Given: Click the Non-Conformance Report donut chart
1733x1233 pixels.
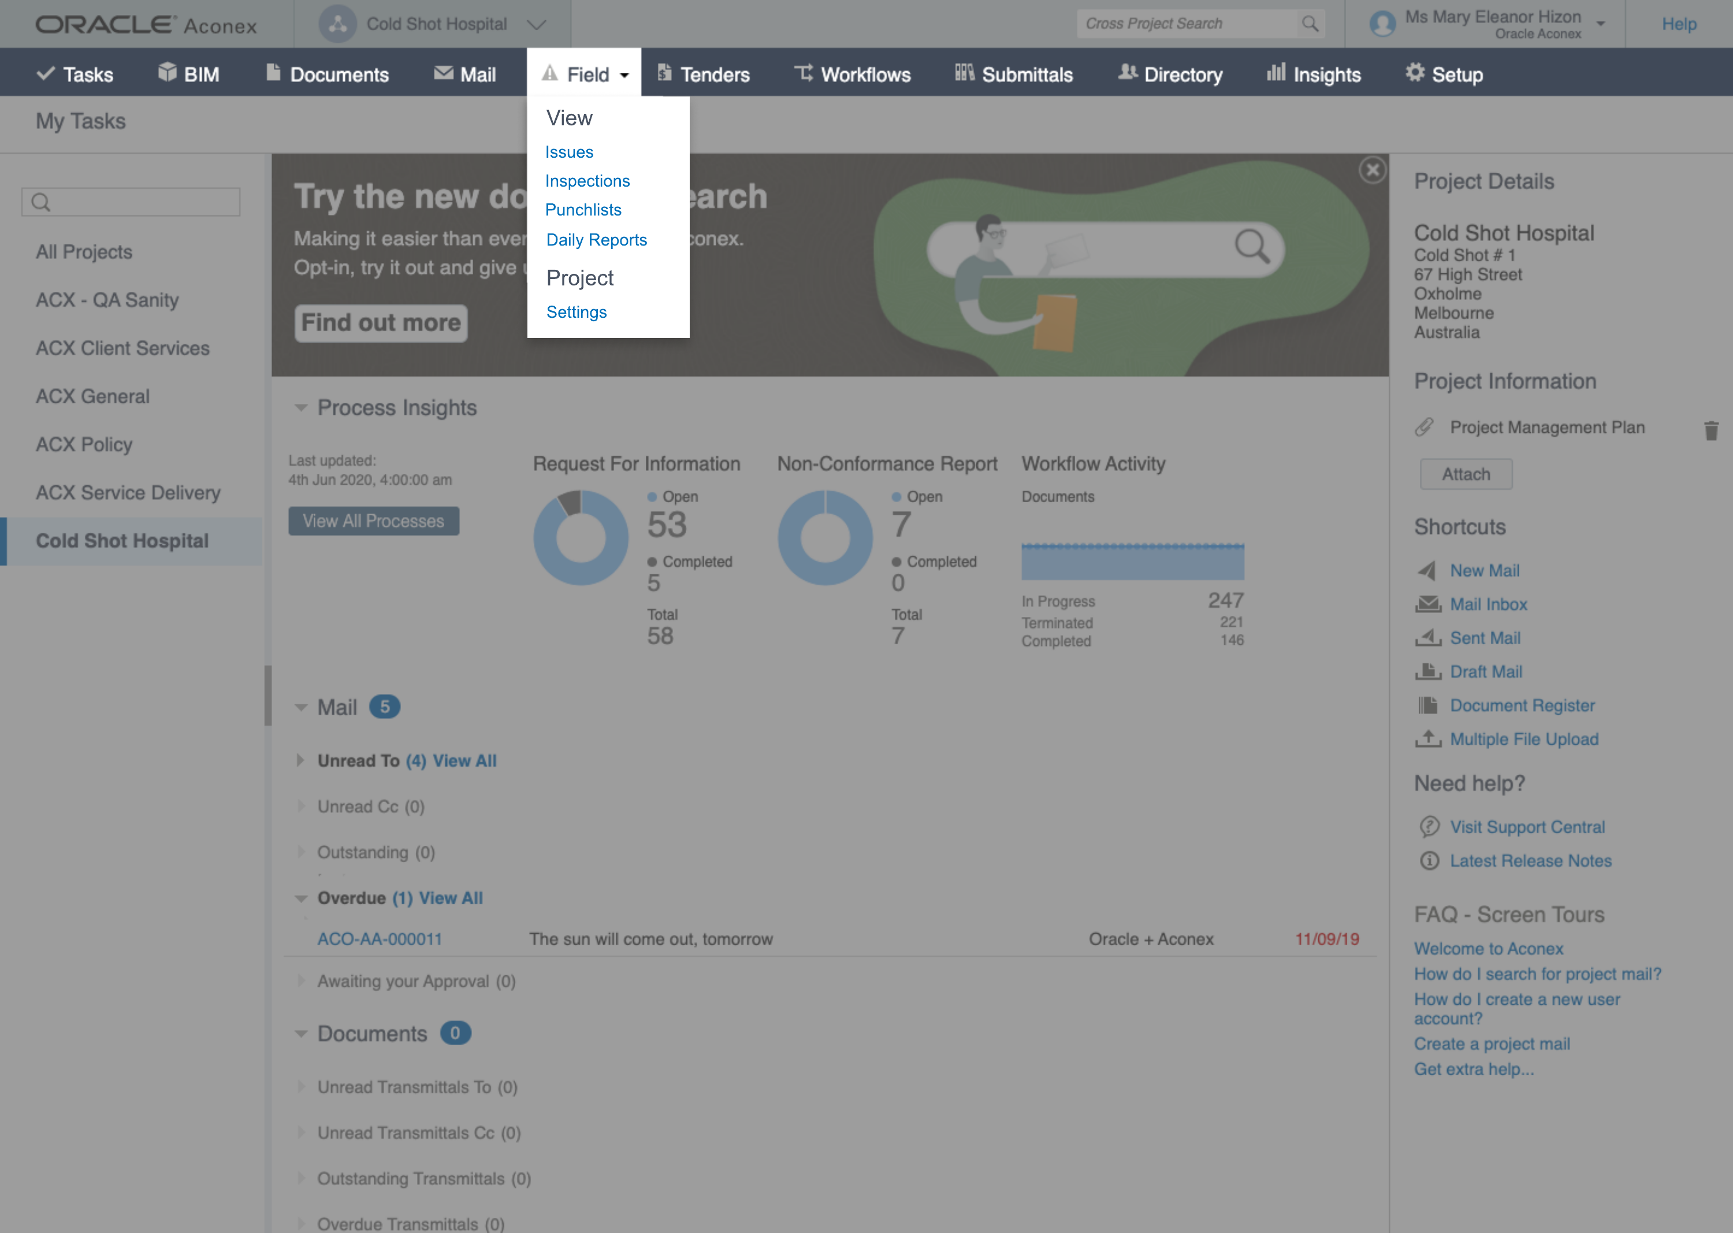Looking at the screenshot, I should [x=825, y=537].
